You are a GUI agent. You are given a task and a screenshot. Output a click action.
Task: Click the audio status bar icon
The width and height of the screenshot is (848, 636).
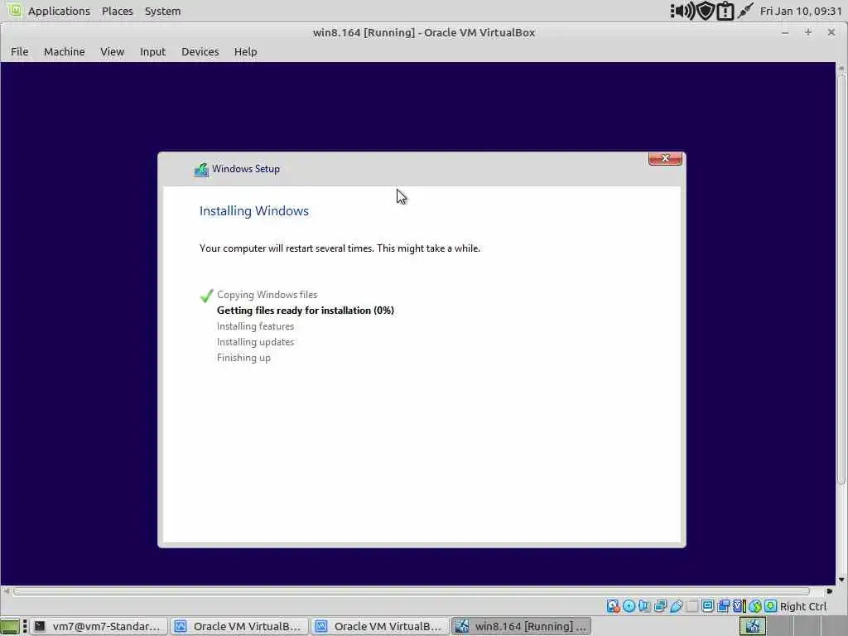[644, 606]
